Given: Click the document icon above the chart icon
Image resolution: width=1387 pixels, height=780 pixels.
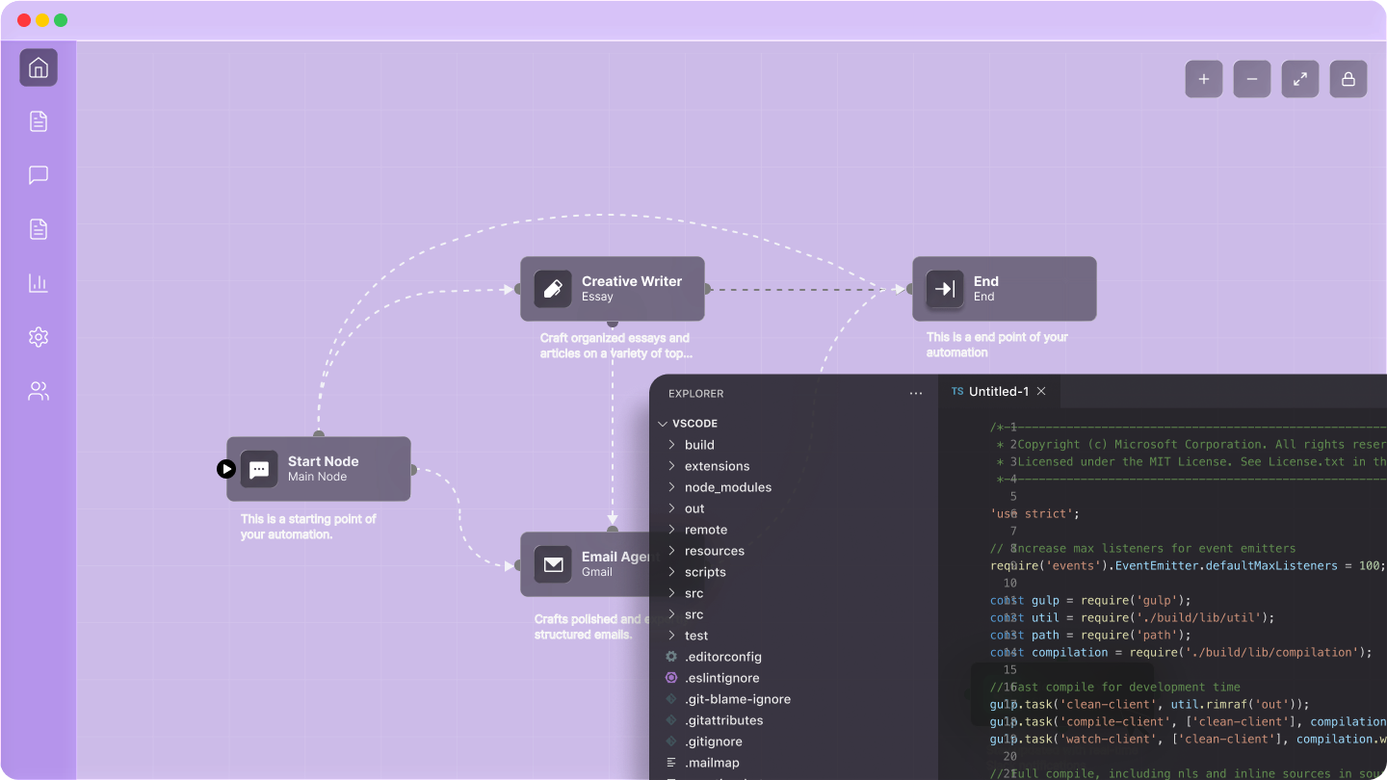Looking at the screenshot, I should (39, 229).
